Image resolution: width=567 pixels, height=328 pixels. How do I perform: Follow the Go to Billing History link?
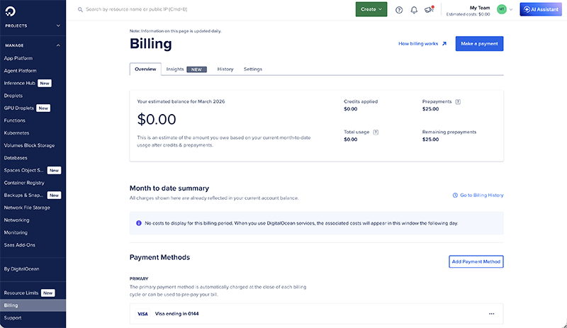pyautogui.click(x=478, y=195)
